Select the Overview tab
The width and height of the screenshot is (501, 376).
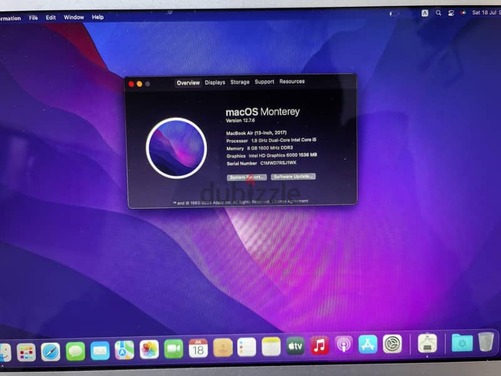(189, 83)
